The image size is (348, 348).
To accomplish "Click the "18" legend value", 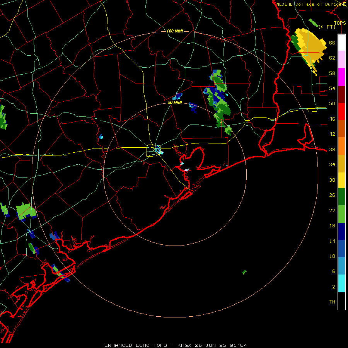I will pos(332,226).
